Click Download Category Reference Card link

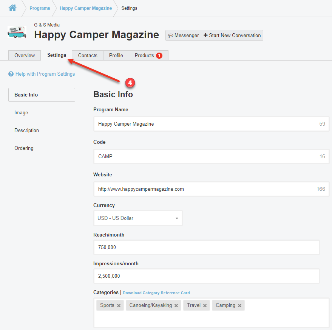pyautogui.click(x=156, y=293)
